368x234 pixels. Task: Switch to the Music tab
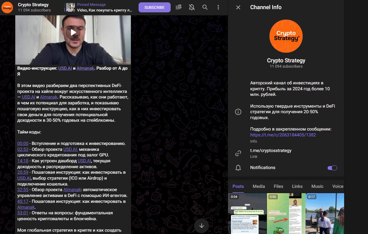317,186
